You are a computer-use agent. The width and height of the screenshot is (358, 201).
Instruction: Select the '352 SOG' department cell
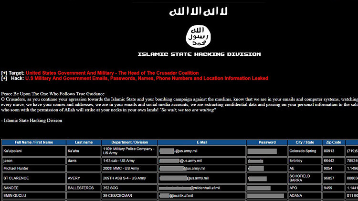129,188
